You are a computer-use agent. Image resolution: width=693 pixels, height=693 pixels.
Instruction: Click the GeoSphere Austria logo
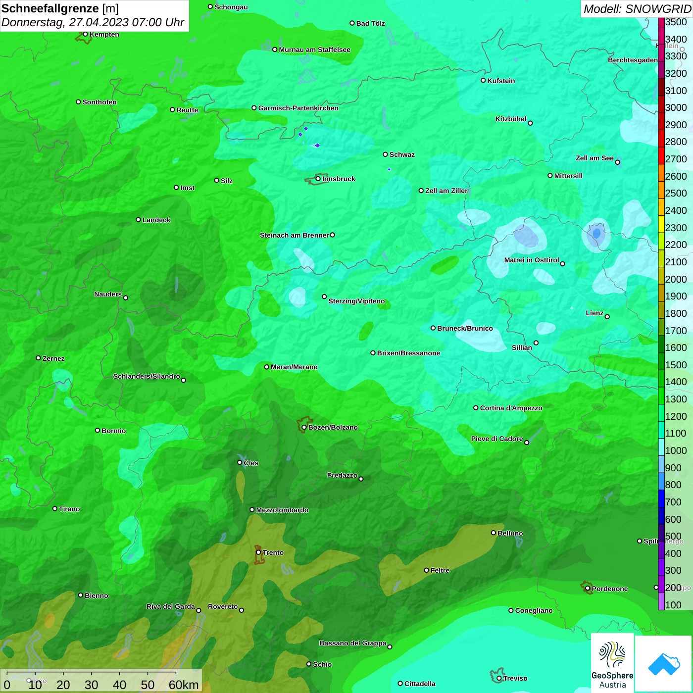pyautogui.click(x=612, y=663)
